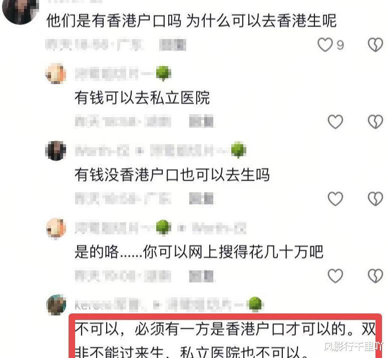
Task: Select the highlighted comment 不可以，必须有一方是香港户口
Action: tap(225, 336)
